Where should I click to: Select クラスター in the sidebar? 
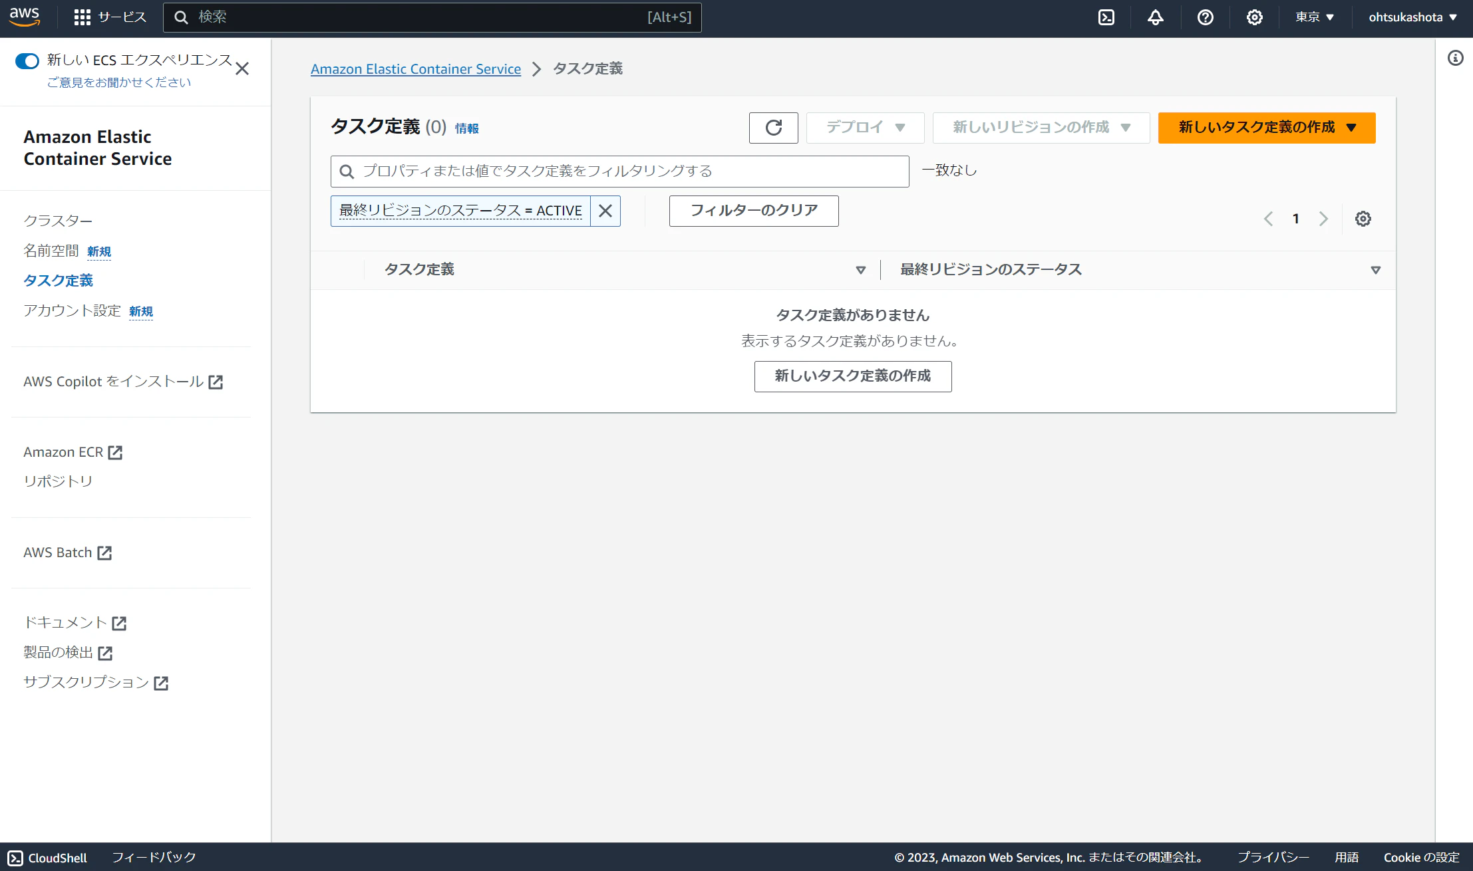tap(58, 221)
